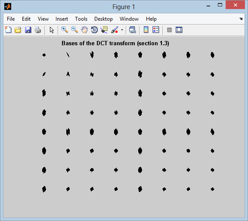
Task: Open the File menu
Action: tap(11, 19)
